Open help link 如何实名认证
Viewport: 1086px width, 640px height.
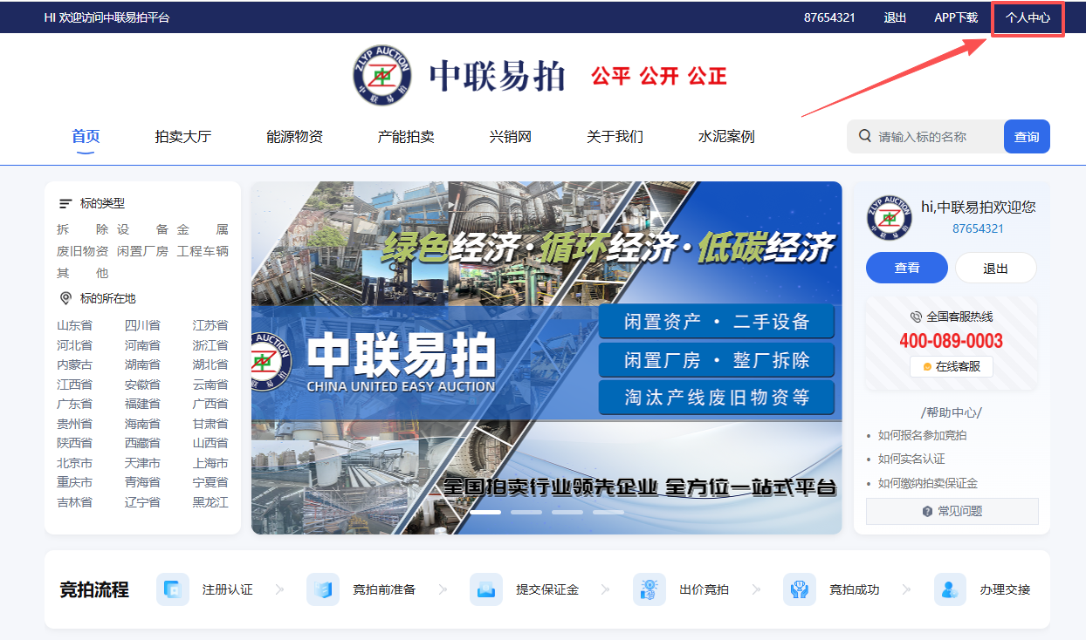pyautogui.click(x=911, y=459)
